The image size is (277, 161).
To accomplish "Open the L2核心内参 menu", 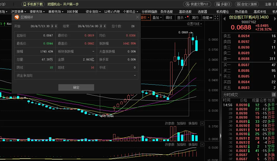I will pyautogui.click(x=112, y=12).
